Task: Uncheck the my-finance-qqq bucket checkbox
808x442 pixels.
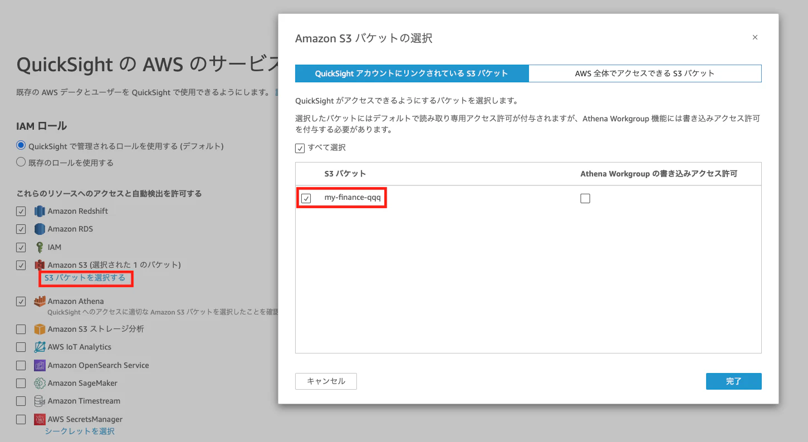Action: (306, 198)
